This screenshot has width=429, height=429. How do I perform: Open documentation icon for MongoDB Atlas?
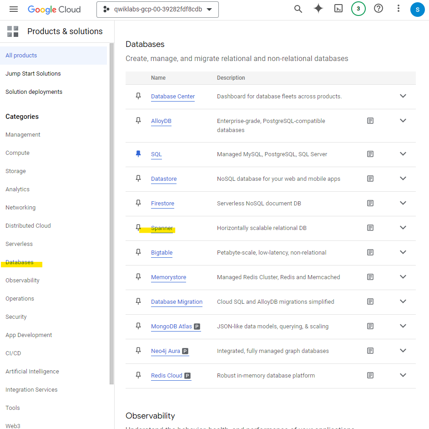(370, 326)
